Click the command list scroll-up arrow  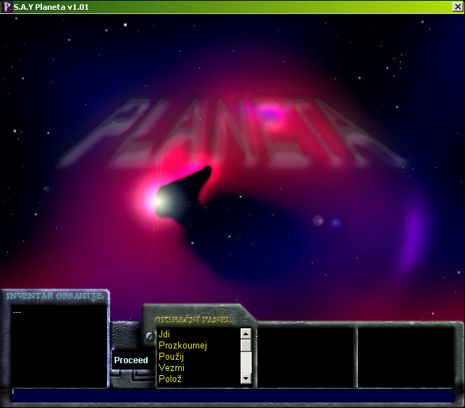coord(246,334)
